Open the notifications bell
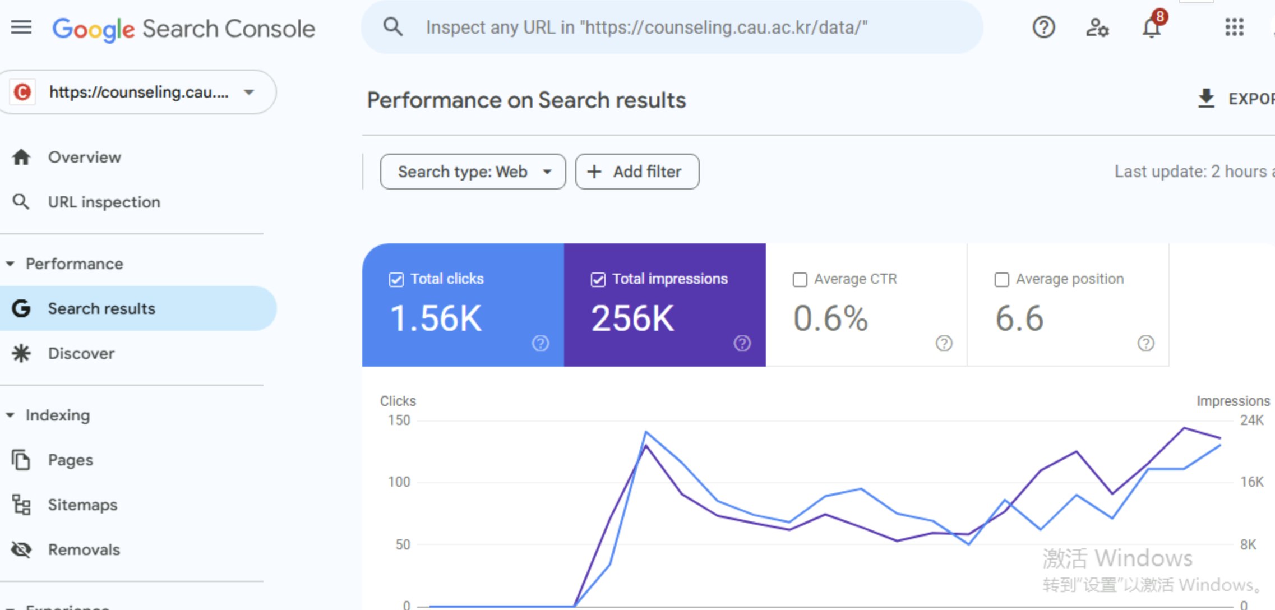Viewport: 1275px width, 610px height. pos(1151,27)
